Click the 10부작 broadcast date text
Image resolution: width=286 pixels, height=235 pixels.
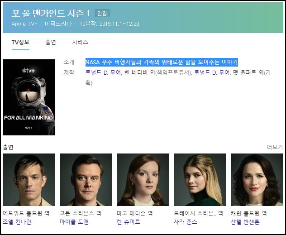110,24
